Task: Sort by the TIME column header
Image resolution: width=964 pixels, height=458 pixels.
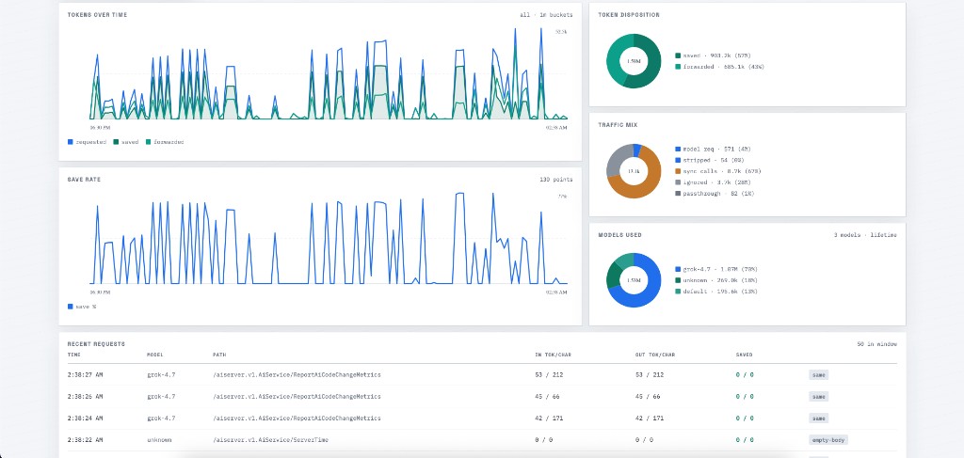Action: click(x=73, y=355)
